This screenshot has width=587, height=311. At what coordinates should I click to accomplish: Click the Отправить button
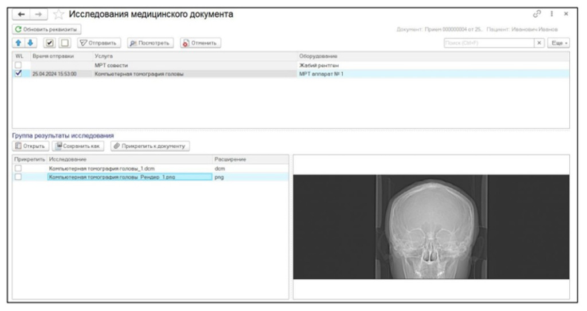[x=99, y=43]
